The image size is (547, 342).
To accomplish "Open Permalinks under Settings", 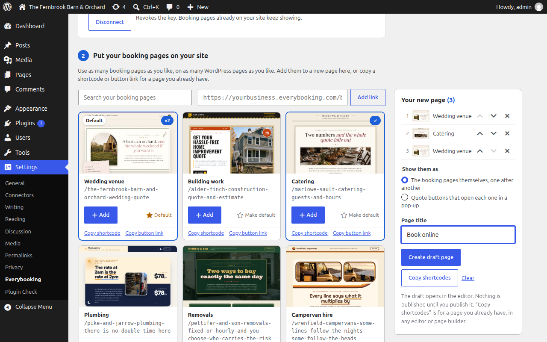I will pos(19,255).
